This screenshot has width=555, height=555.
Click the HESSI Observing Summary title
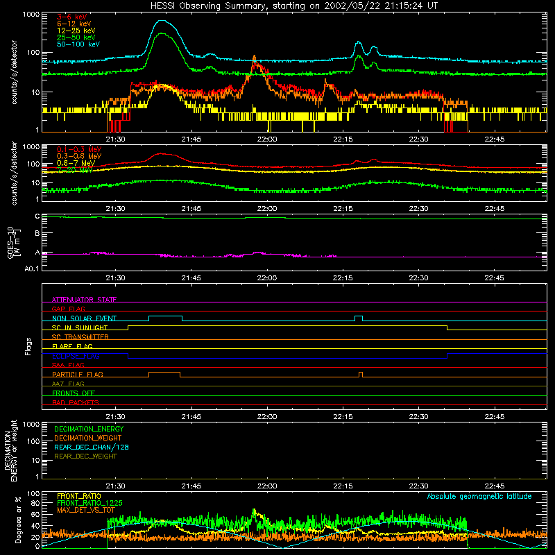(x=293, y=6)
